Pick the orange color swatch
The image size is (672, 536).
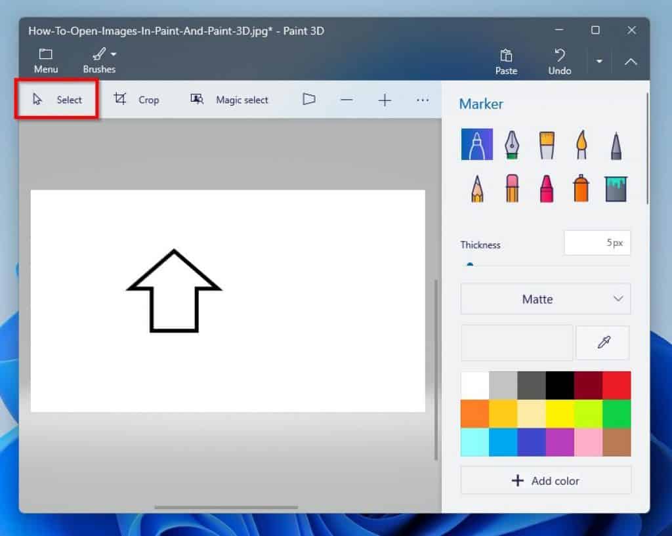[x=474, y=413]
